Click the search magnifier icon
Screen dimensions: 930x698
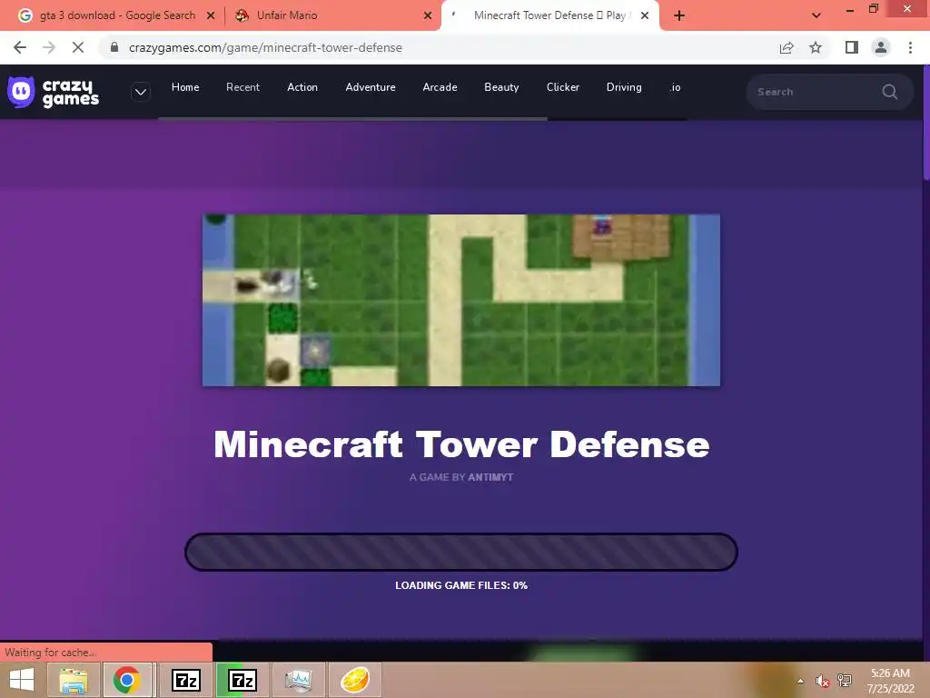[890, 92]
